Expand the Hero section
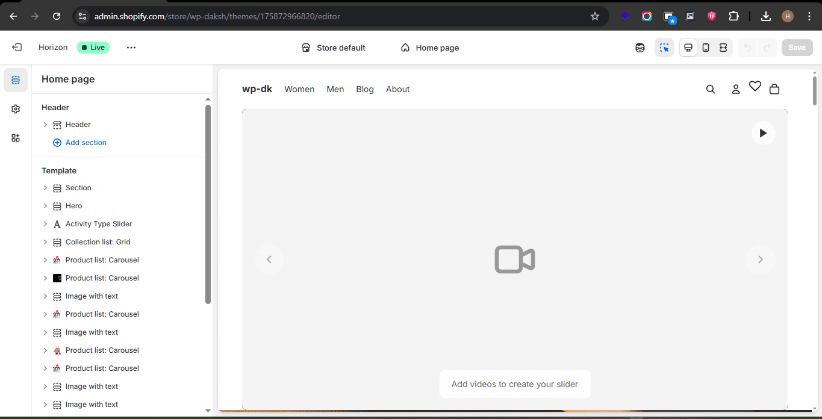 coord(45,205)
